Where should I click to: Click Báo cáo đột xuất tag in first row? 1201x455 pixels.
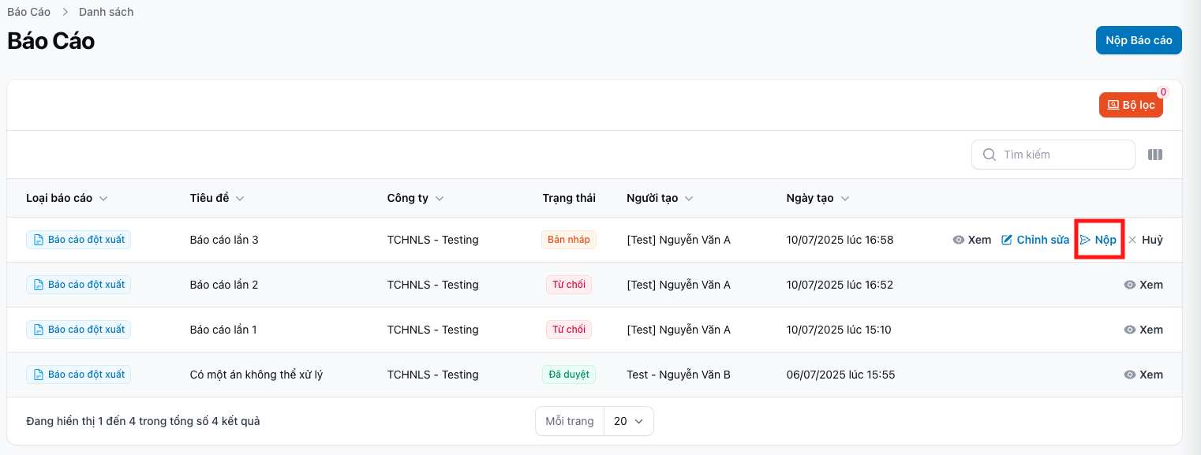click(x=78, y=240)
